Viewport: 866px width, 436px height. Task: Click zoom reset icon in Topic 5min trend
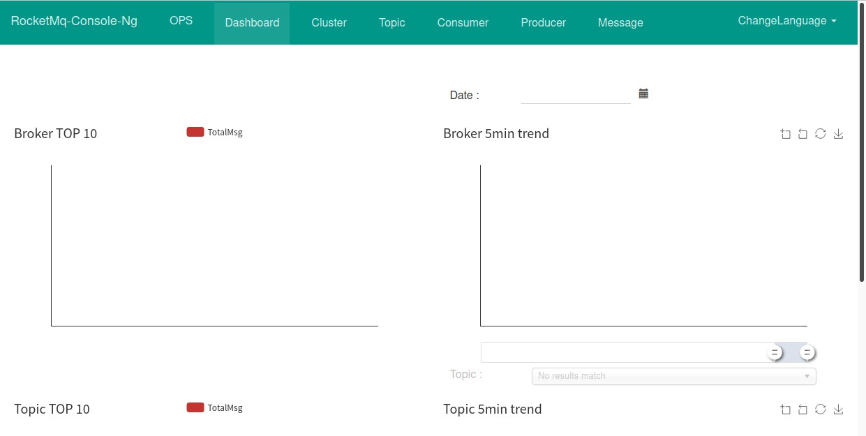(x=802, y=409)
